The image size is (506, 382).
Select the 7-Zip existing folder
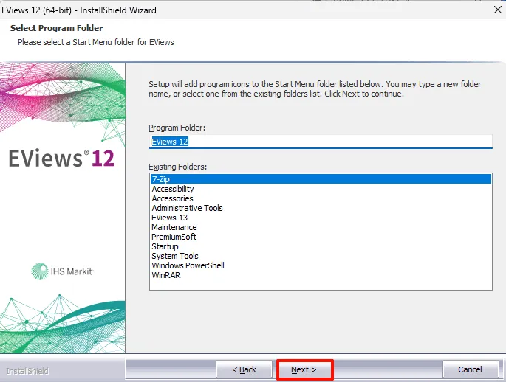(321, 179)
